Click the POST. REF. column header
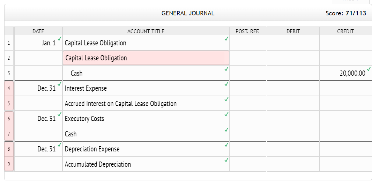The height and width of the screenshot is (187, 379). (x=247, y=31)
